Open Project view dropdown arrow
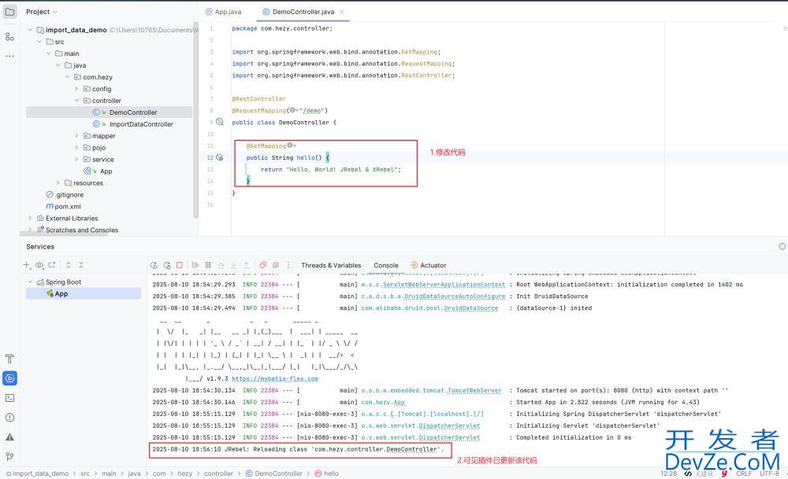This screenshot has width=788, height=479. pos(55,12)
